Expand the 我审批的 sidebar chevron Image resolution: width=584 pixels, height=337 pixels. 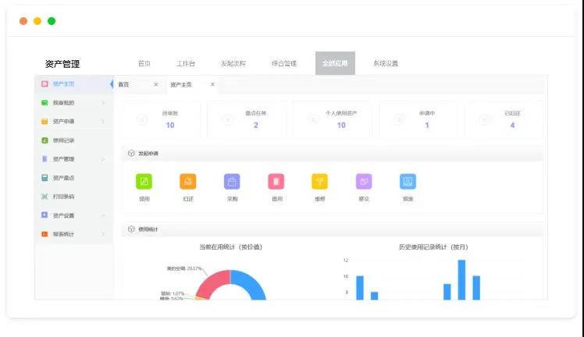coord(103,102)
